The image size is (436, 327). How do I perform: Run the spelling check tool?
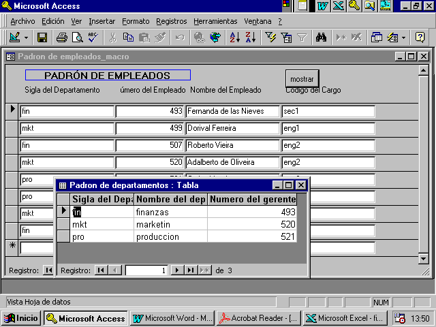[92, 37]
